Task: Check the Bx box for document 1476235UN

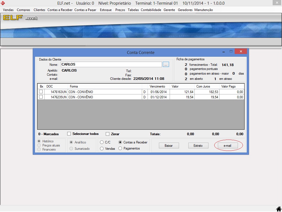Action: click(x=41, y=97)
